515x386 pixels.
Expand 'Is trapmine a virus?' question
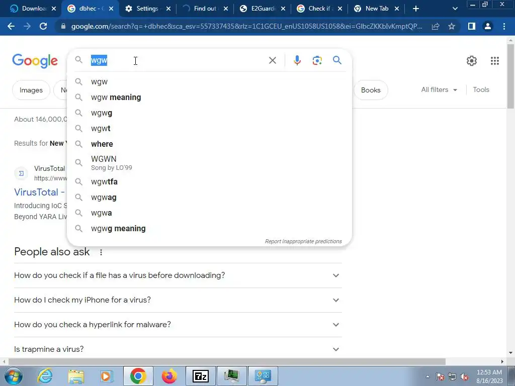(x=178, y=349)
